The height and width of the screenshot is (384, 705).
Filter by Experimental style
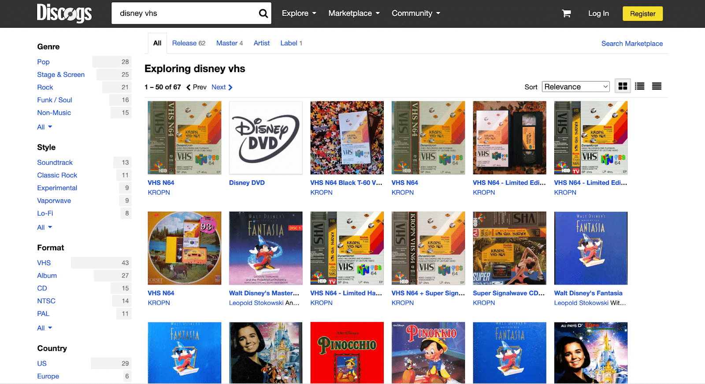click(57, 188)
